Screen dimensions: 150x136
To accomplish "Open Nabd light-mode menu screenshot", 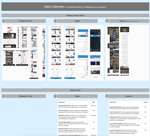I will pyautogui.click(x=83, y=40).
